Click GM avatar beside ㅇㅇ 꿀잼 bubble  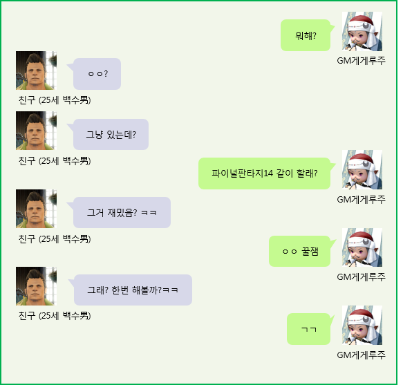tap(362, 247)
